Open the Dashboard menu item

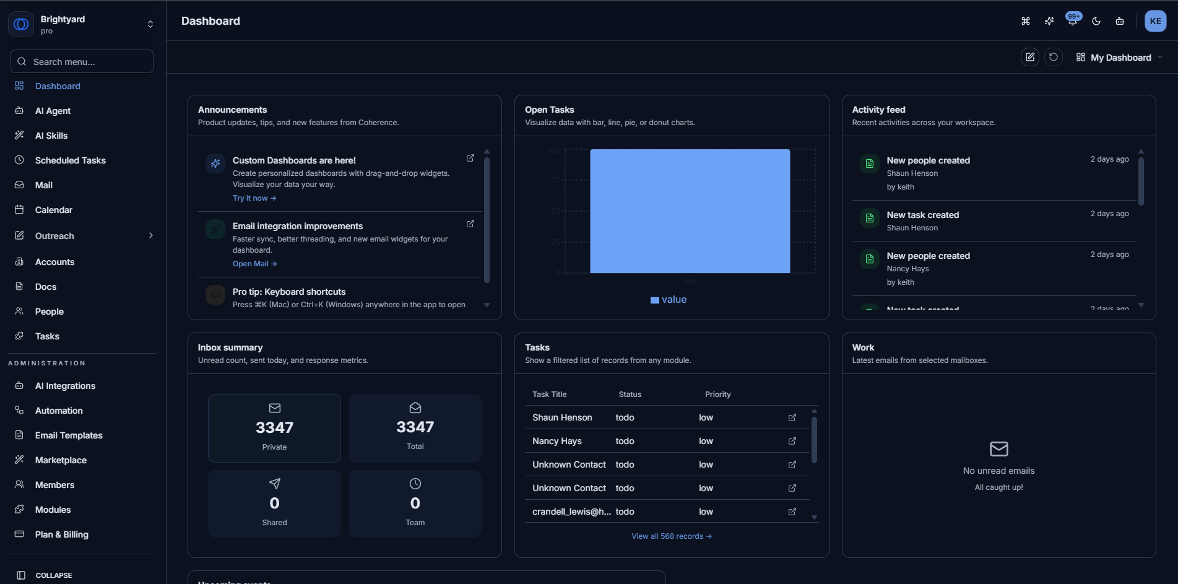(58, 85)
